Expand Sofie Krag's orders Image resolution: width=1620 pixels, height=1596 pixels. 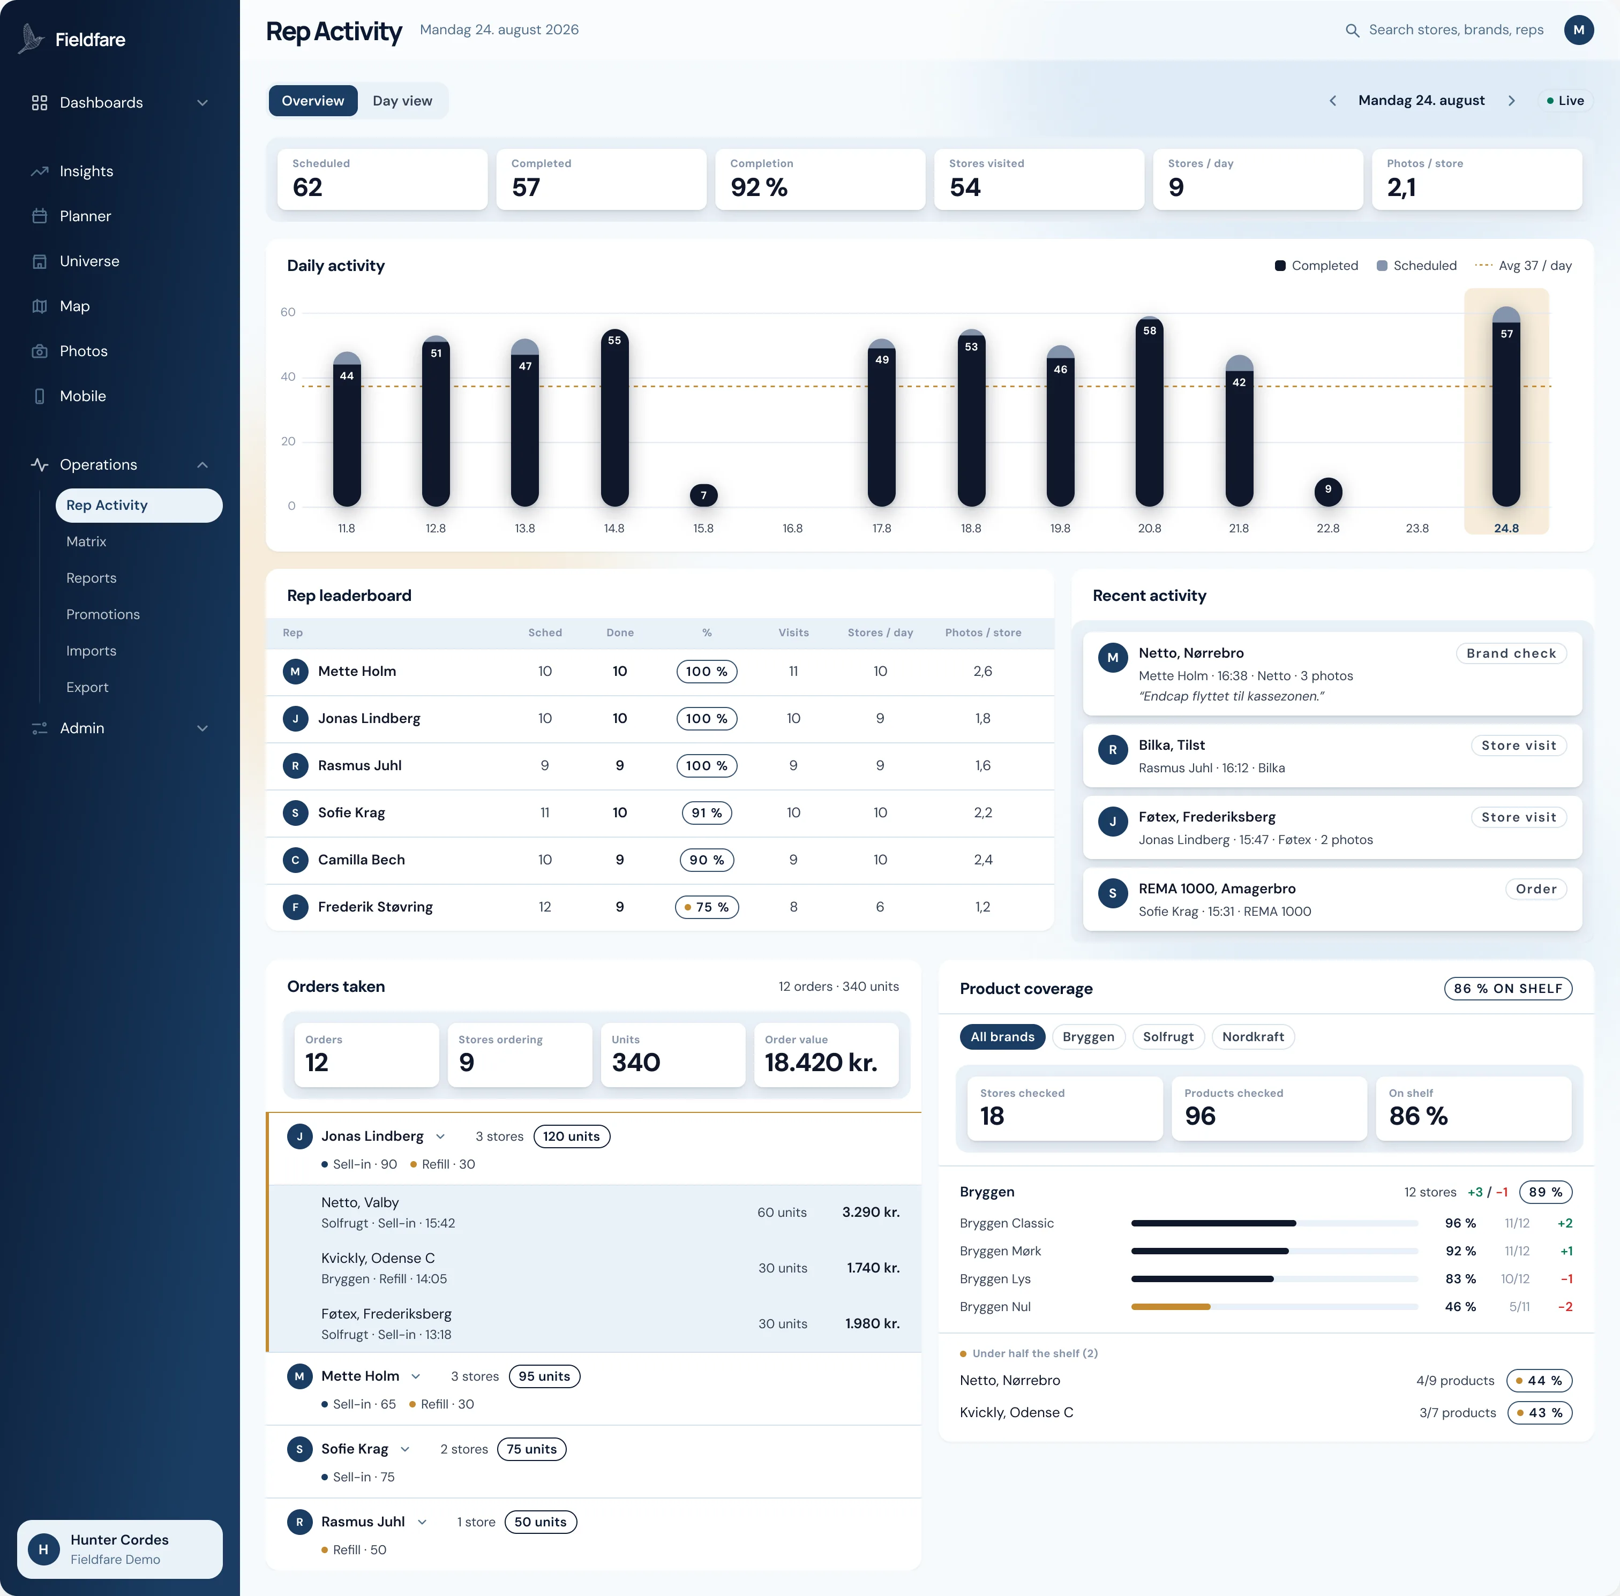pyautogui.click(x=405, y=1449)
